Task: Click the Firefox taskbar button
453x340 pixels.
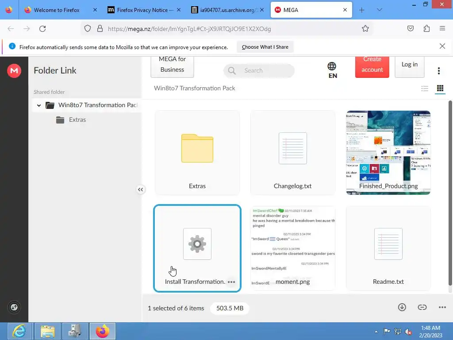Action: [103, 331]
